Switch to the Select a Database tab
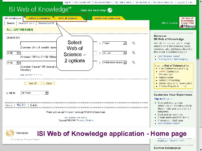The width and height of the screenshot is (202, 151). 40,18
